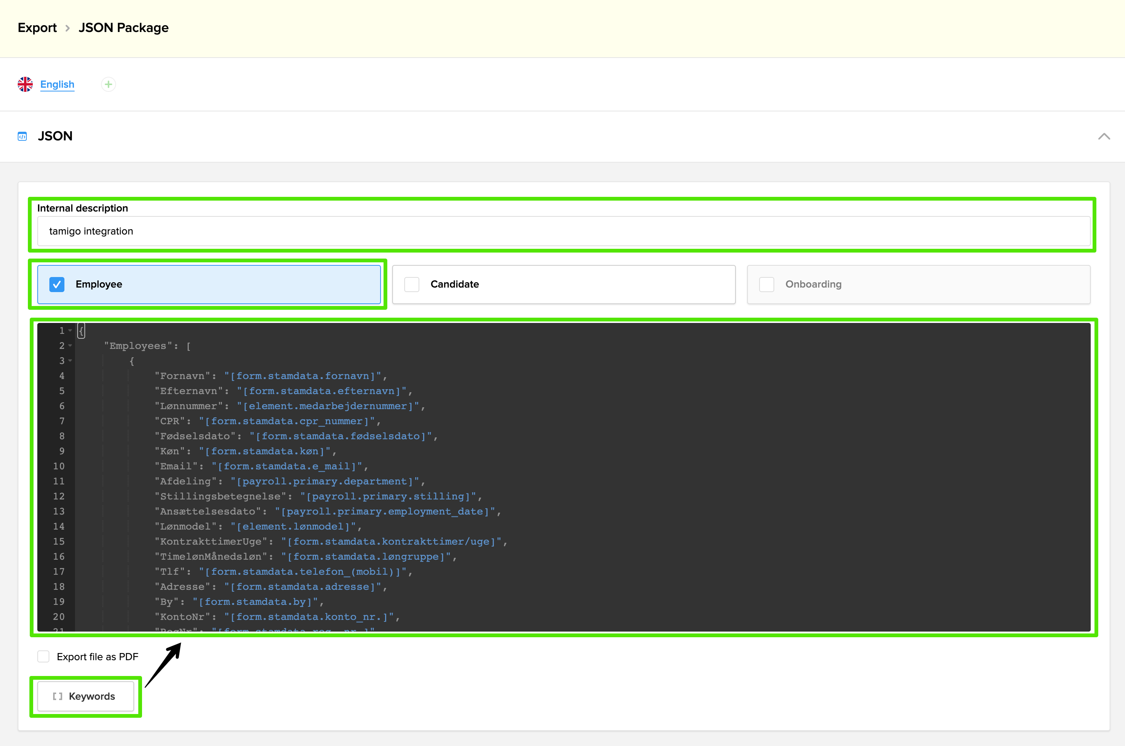Focus the Internal description text field
The image size is (1125, 746).
coord(564,231)
